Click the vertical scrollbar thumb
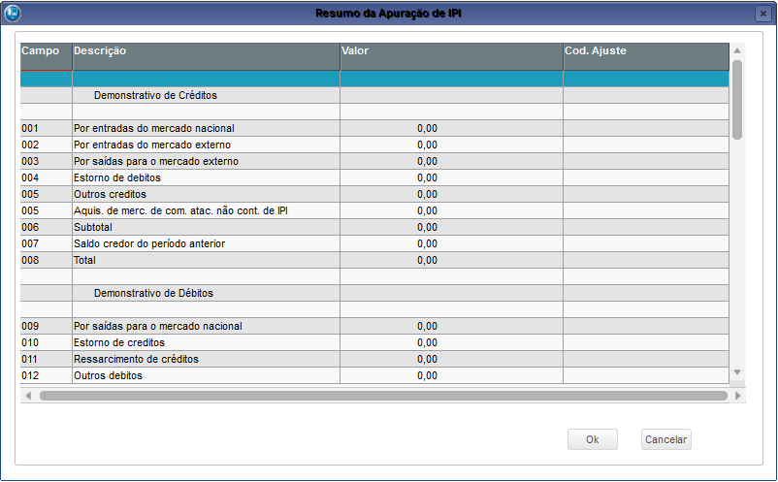 pos(737,100)
